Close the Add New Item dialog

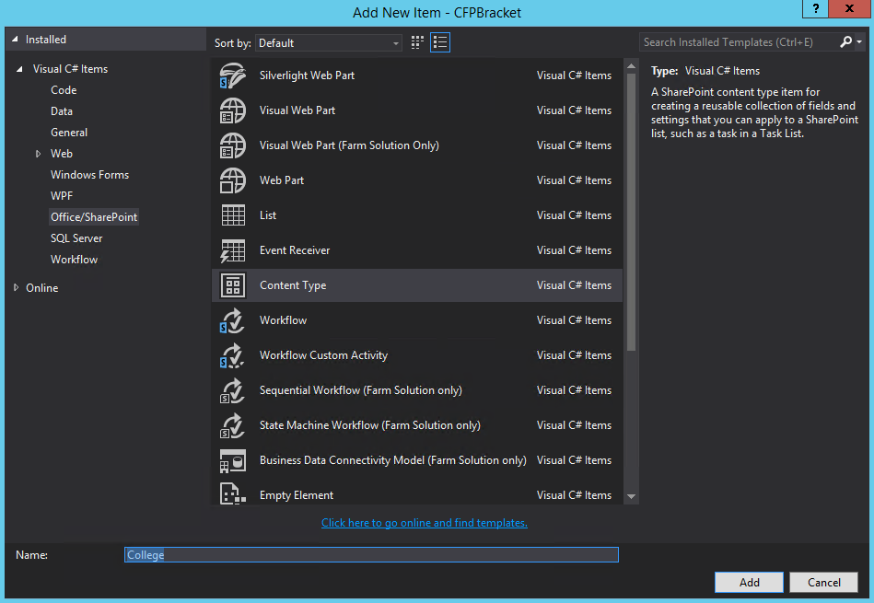[x=849, y=8]
